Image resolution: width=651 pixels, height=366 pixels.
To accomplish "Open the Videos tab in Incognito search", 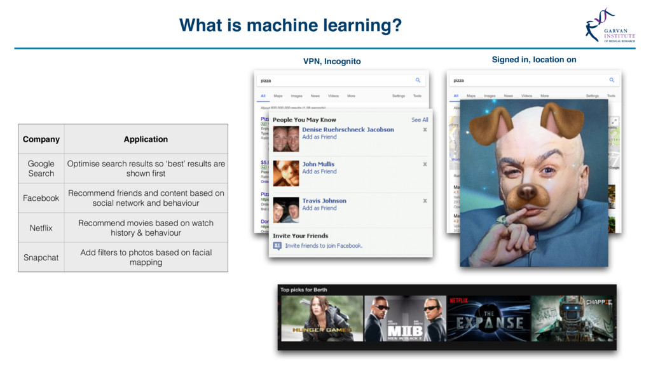I will 333,96.
